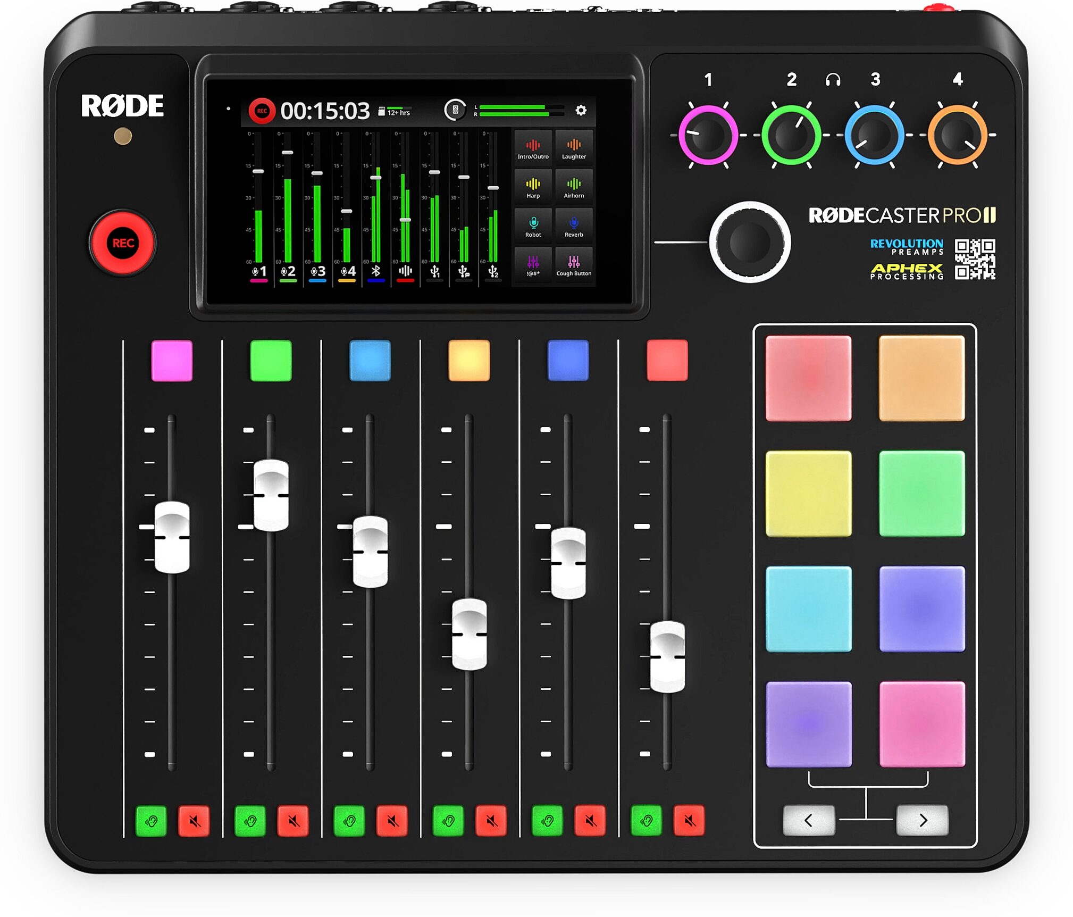Click the pink headphone 1 volume knob

point(708,135)
